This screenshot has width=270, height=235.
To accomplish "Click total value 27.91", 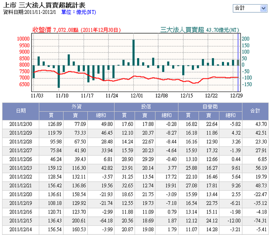I will pos(261,151).
